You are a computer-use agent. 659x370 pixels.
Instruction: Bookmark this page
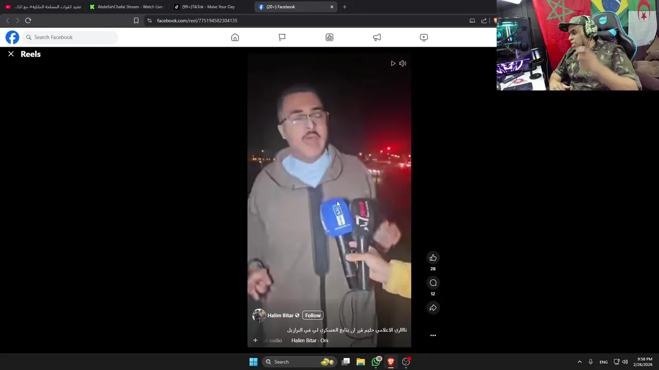(x=136, y=21)
